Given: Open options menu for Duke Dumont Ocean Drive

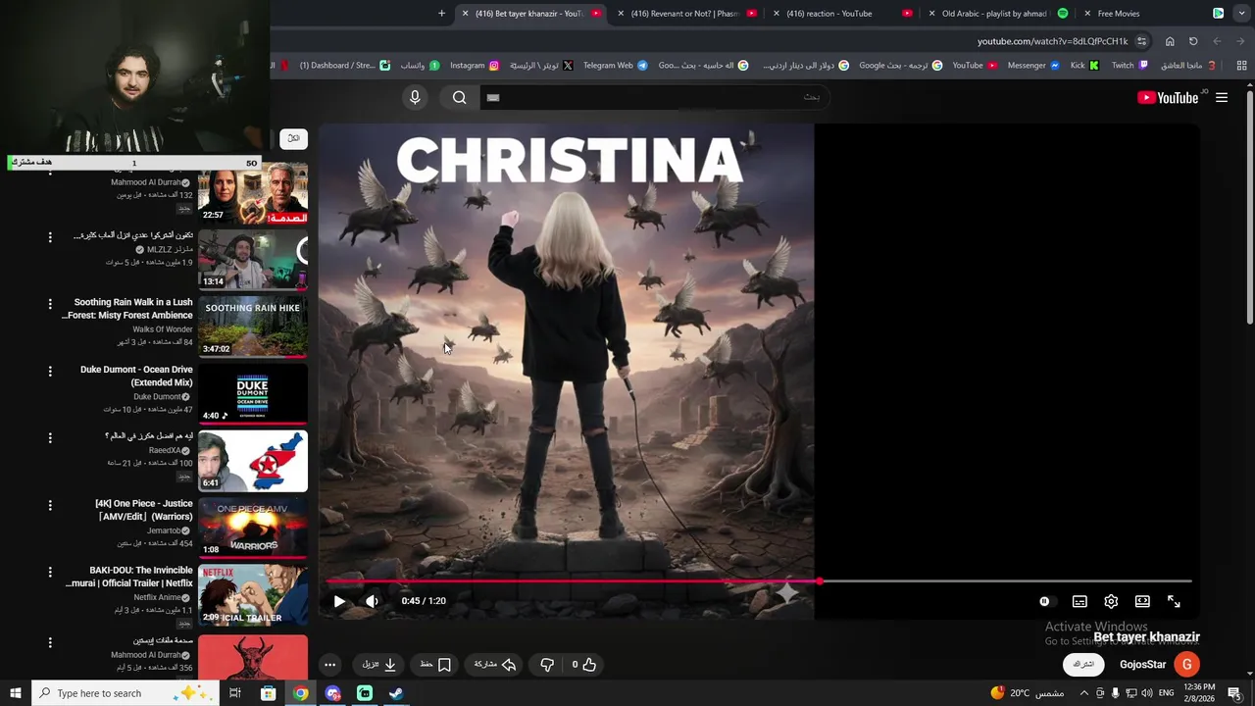Looking at the screenshot, I should (x=50, y=372).
